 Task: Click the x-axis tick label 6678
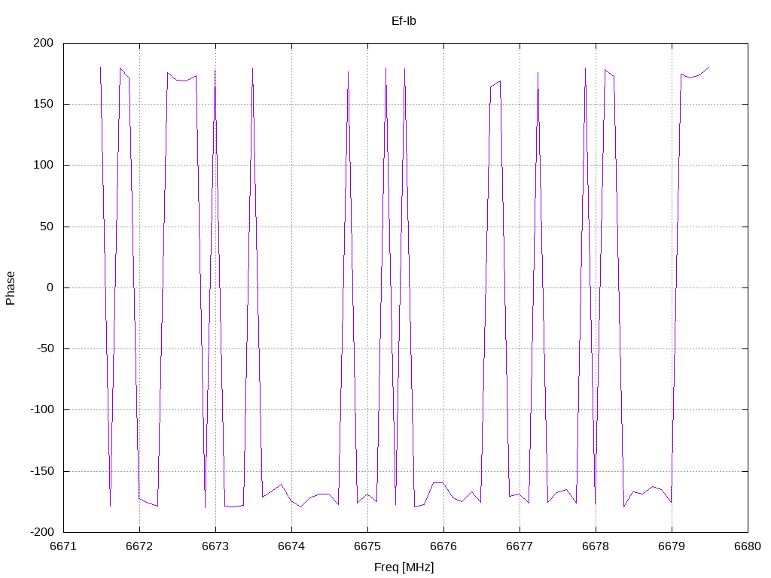[596, 546]
